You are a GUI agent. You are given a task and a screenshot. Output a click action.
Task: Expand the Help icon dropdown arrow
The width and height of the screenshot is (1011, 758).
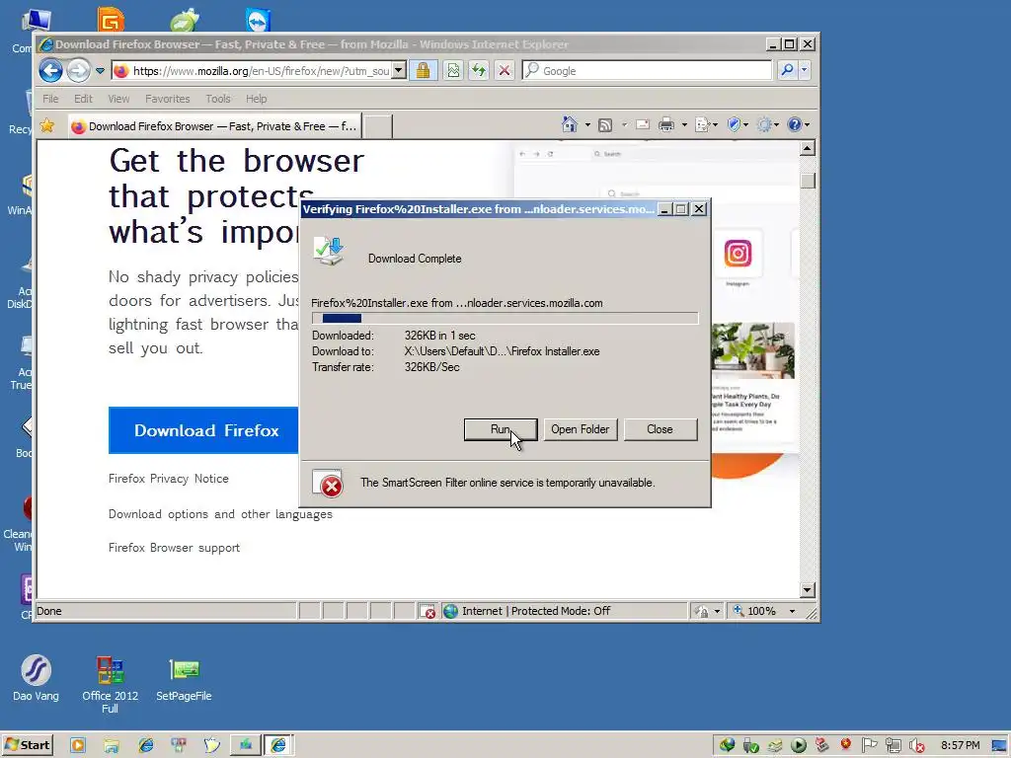[x=807, y=125]
